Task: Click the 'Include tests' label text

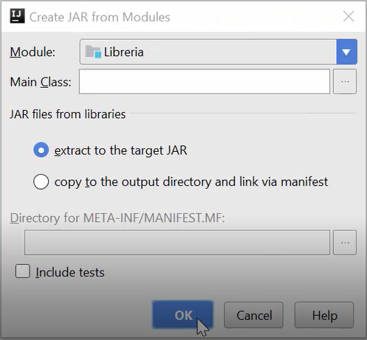Action: 70,272
